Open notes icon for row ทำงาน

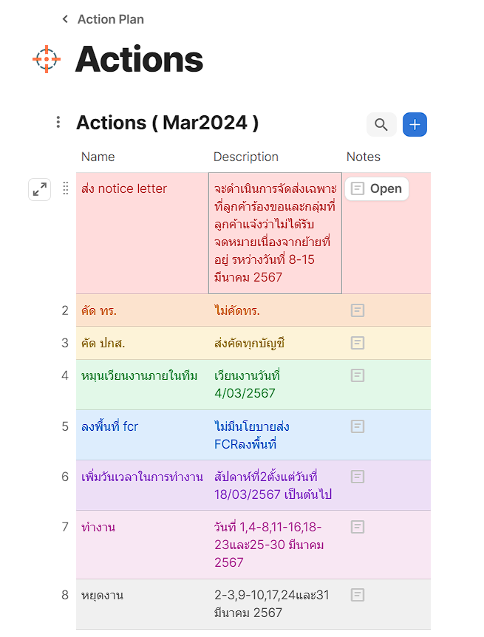(x=358, y=527)
